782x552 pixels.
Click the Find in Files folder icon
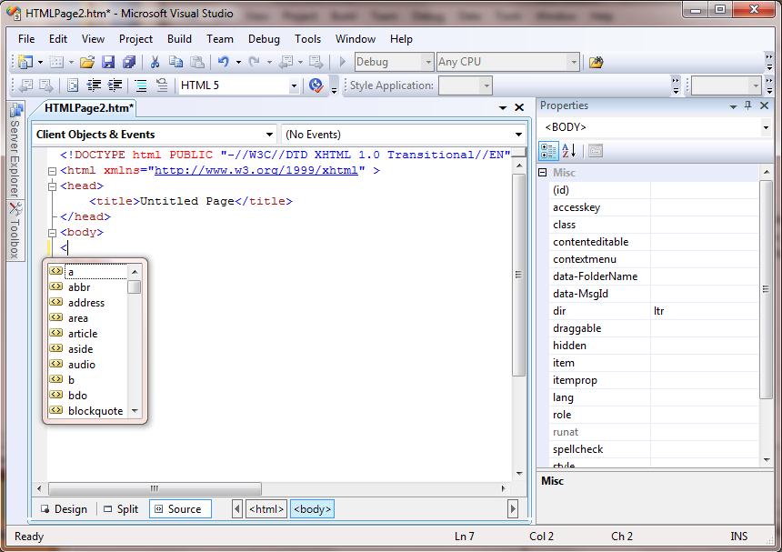point(596,62)
